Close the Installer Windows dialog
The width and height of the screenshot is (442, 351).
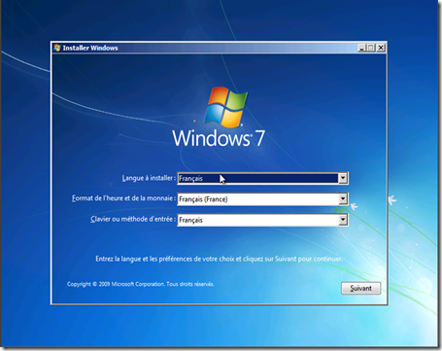point(381,48)
